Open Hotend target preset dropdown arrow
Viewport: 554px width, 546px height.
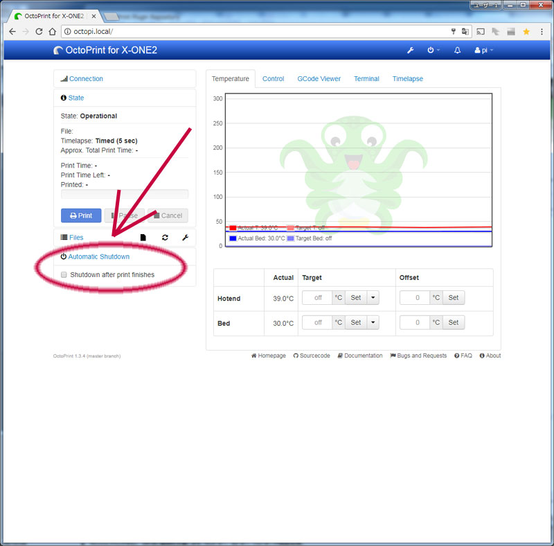(373, 298)
